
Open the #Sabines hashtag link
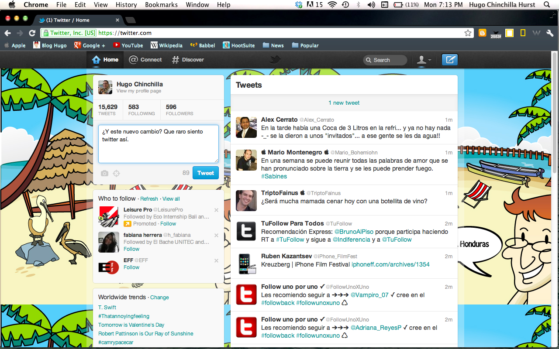274,176
